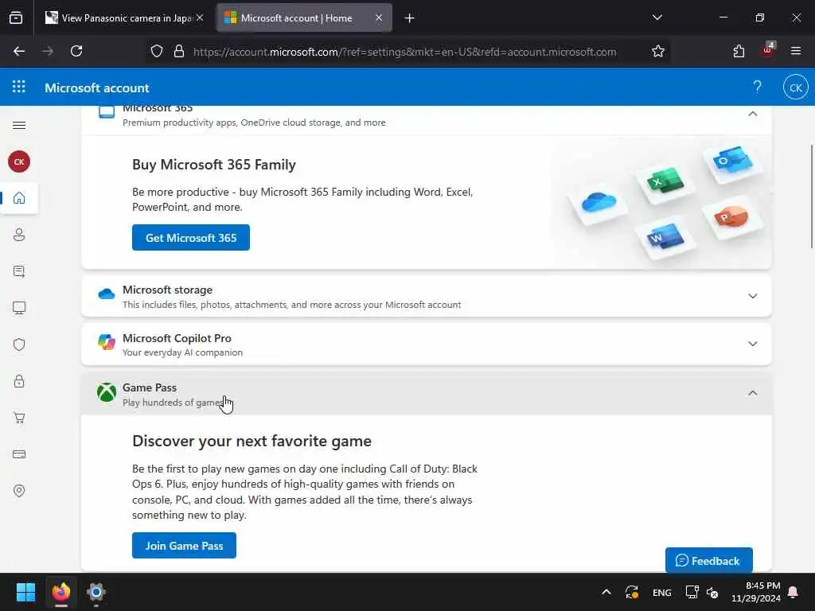
Task: Collapse the Game Pass section chevron
Action: 753,393
